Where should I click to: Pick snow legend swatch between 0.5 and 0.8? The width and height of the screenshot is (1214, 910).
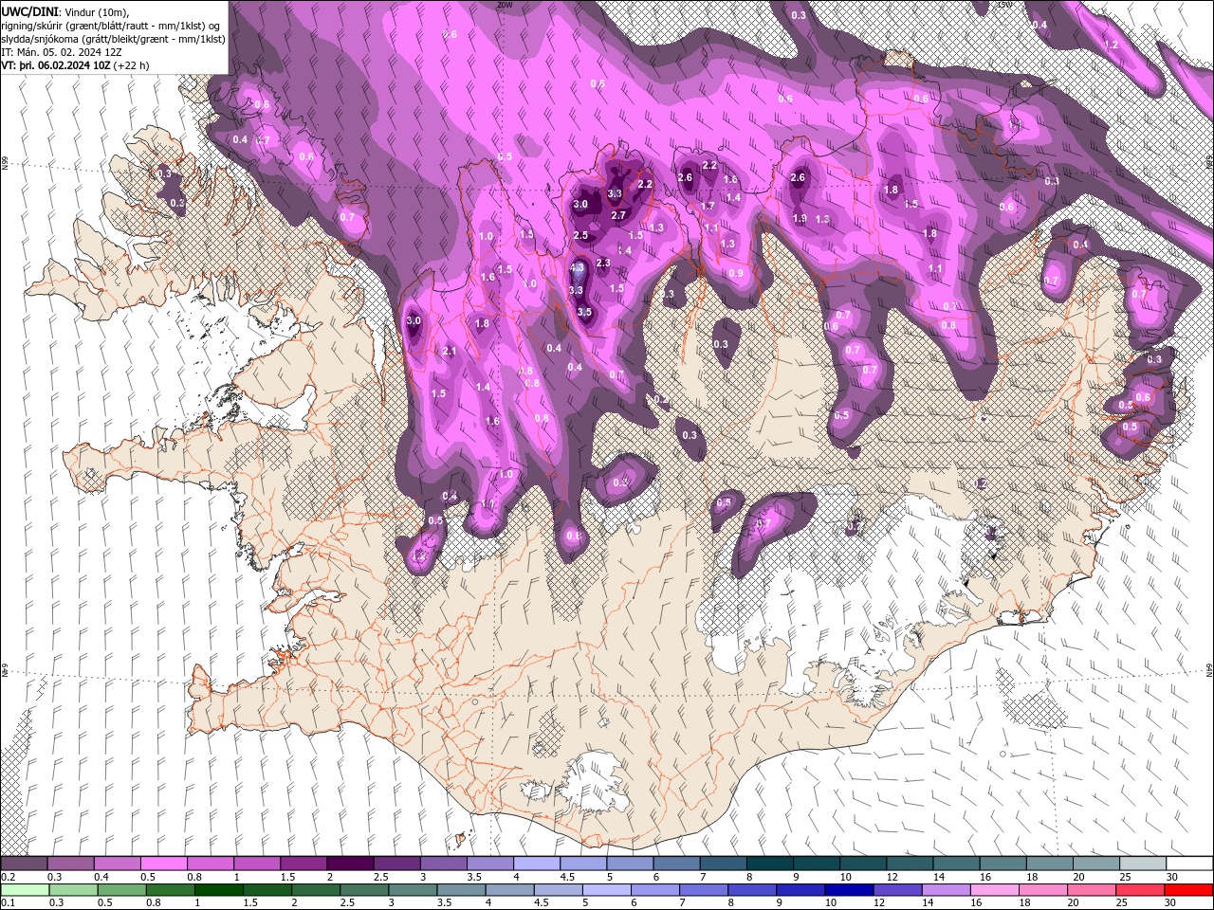click(163, 864)
